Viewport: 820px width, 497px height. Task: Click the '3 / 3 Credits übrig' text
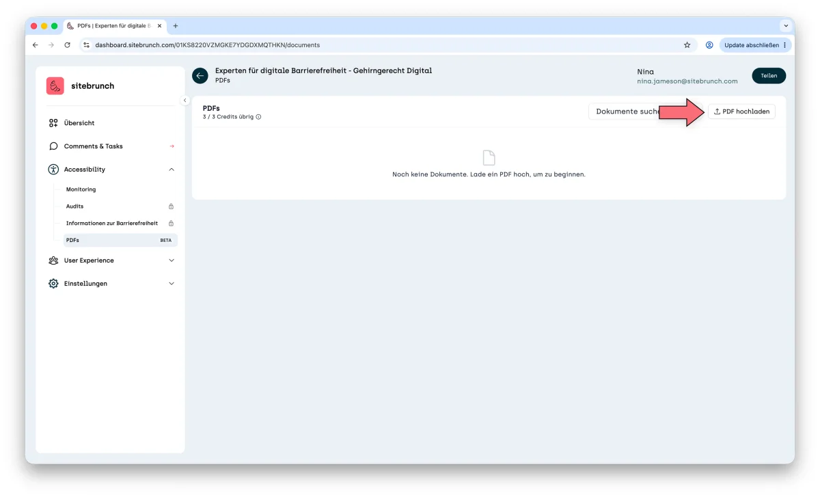(x=228, y=117)
